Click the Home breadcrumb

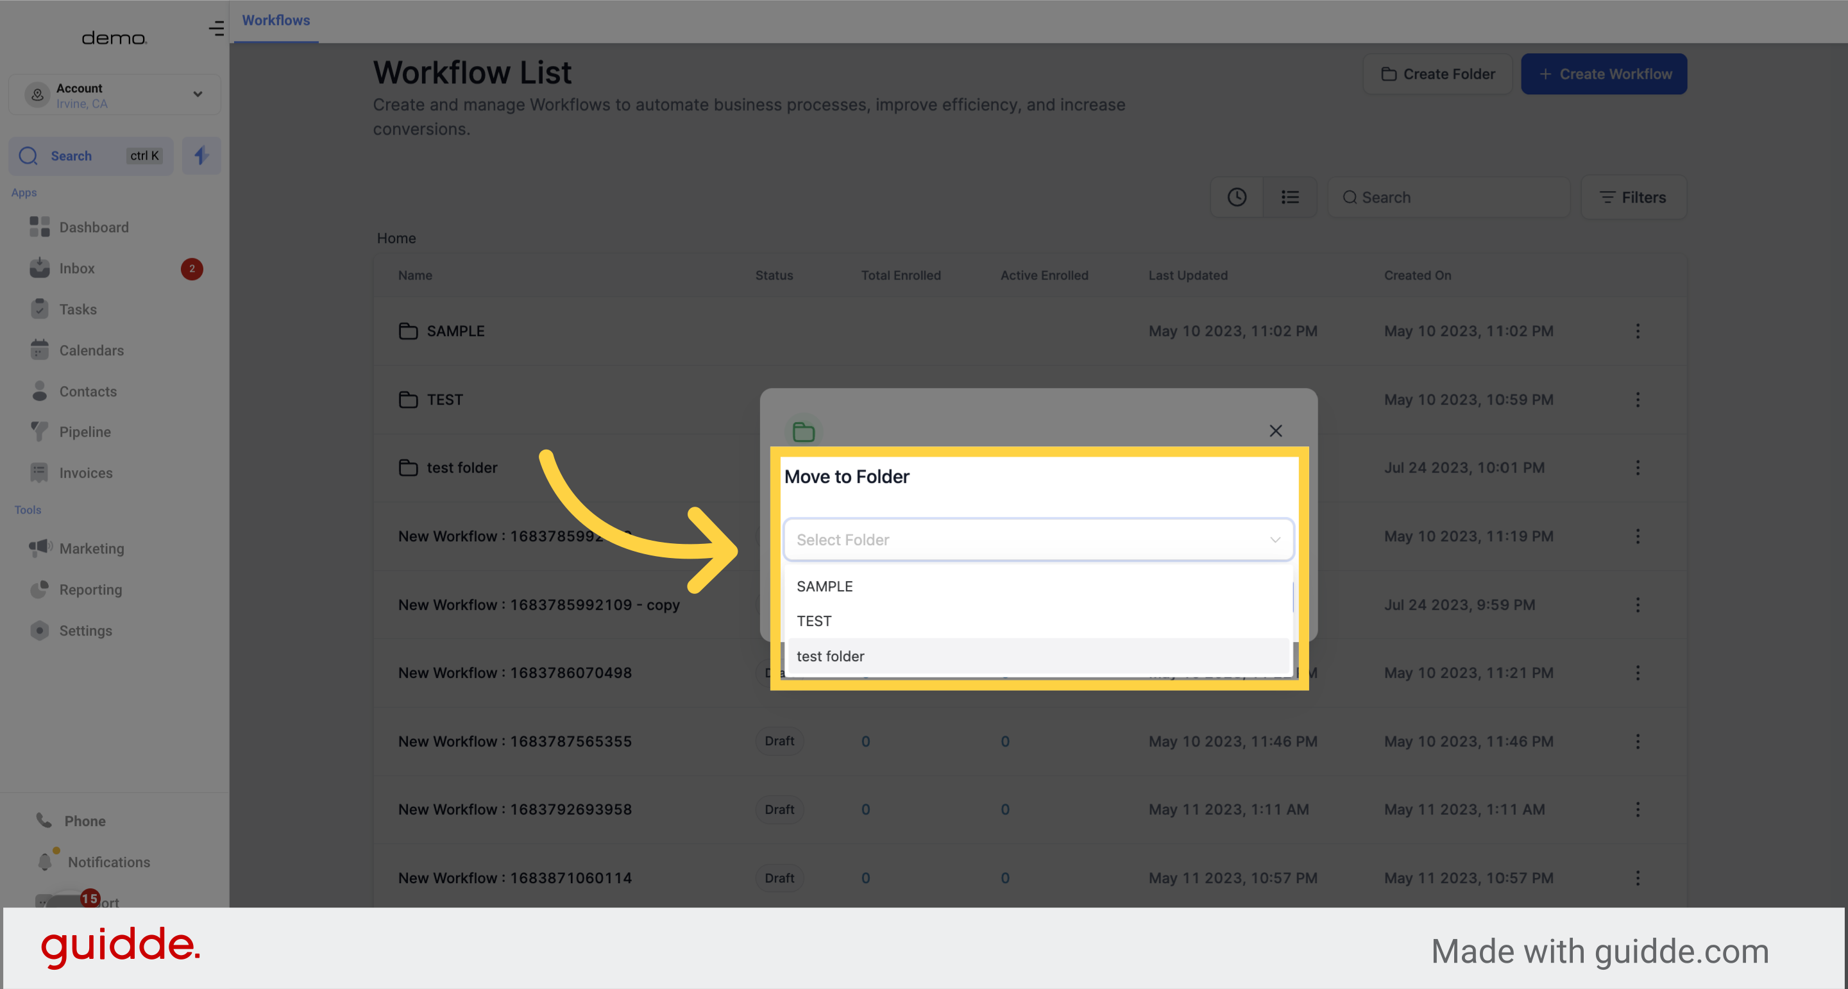click(396, 238)
